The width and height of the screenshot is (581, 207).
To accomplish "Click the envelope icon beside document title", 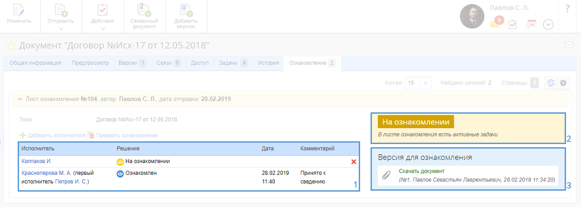I will tap(569, 44).
